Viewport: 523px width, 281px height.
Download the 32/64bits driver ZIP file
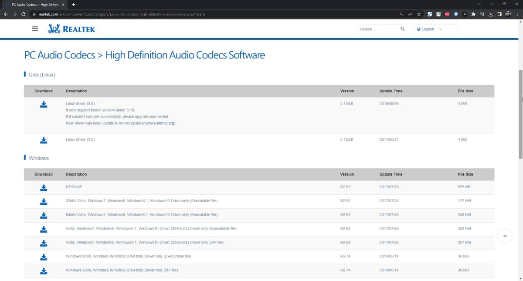pos(44,243)
